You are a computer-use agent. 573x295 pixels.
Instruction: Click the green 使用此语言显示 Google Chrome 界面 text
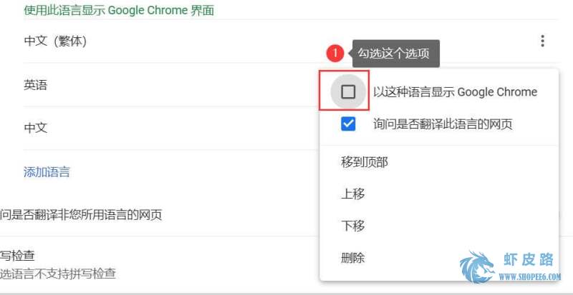pos(119,10)
